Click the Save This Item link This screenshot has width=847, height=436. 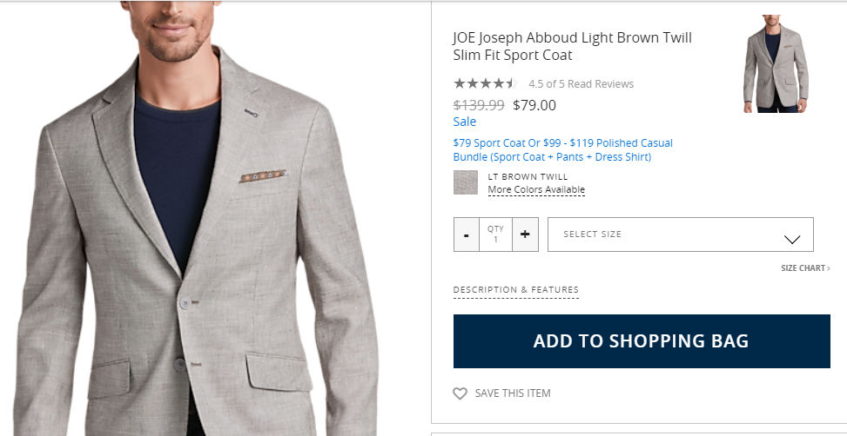(x=513, y=393)
